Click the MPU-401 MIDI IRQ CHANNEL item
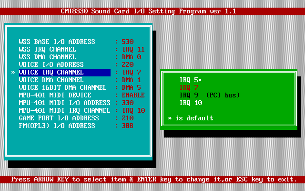The height and width of the screenshot is (191, 305). (64, 110)
